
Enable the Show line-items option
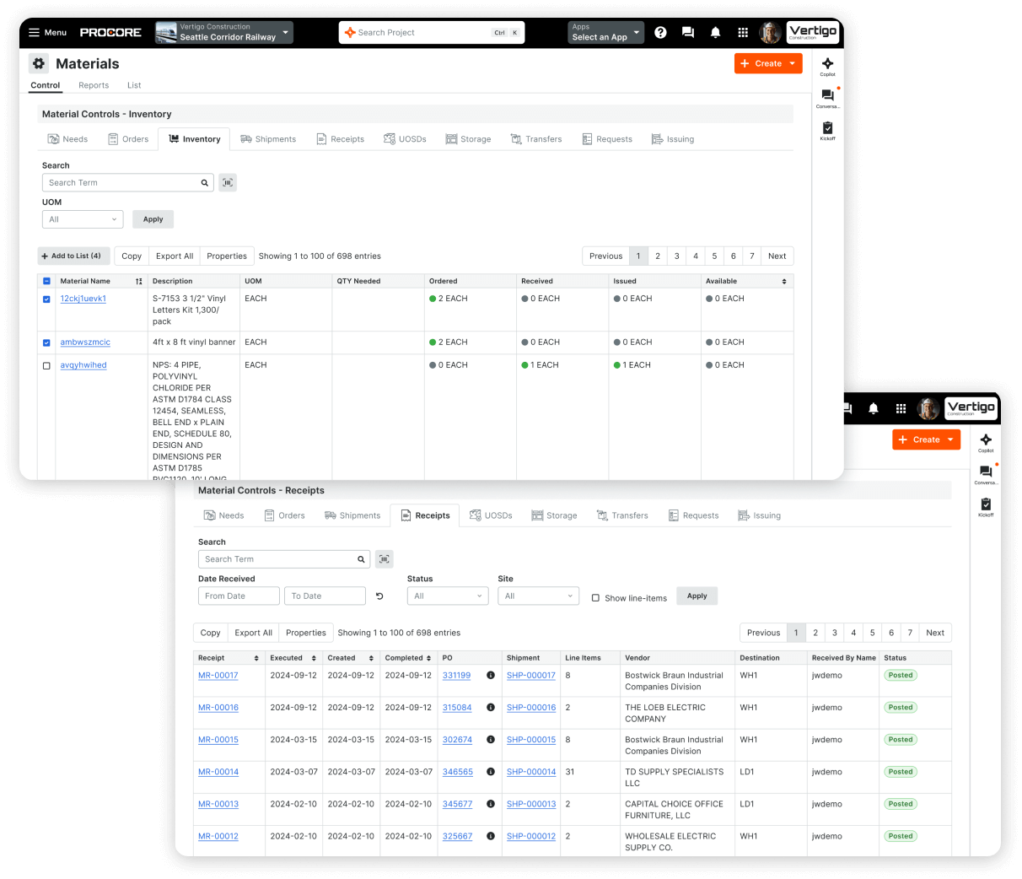pyautogui.click(x=598, y=596)
